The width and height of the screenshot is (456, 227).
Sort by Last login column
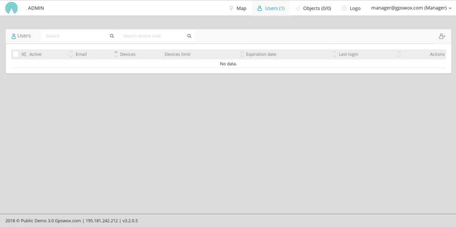[x=348, y=54]
